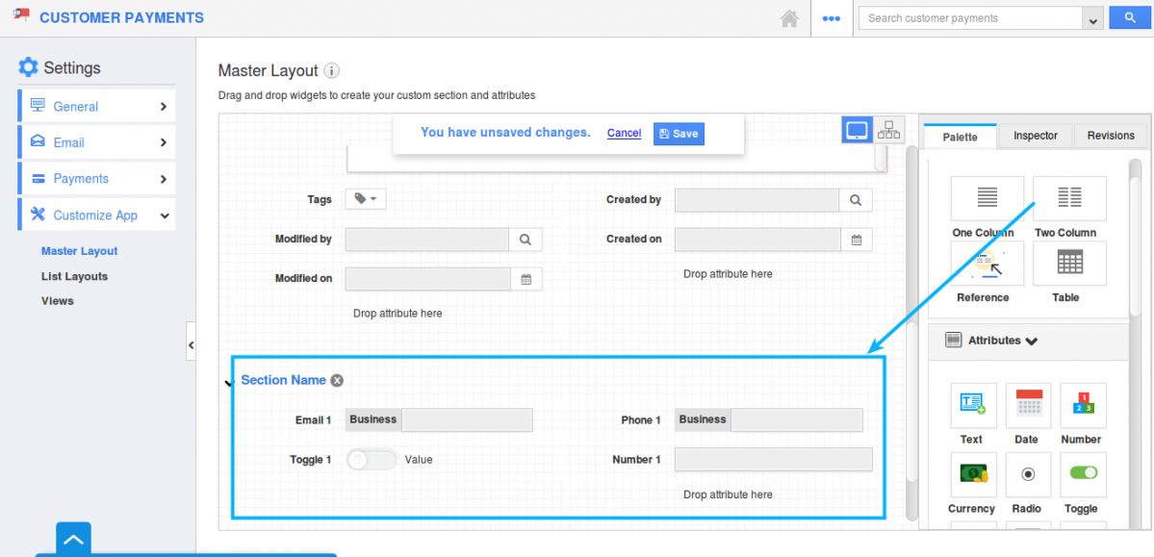The width and height of the screenshot is (1154, 557).
Task: Switch to hierarchy view icon
Action: click(888, 130)
